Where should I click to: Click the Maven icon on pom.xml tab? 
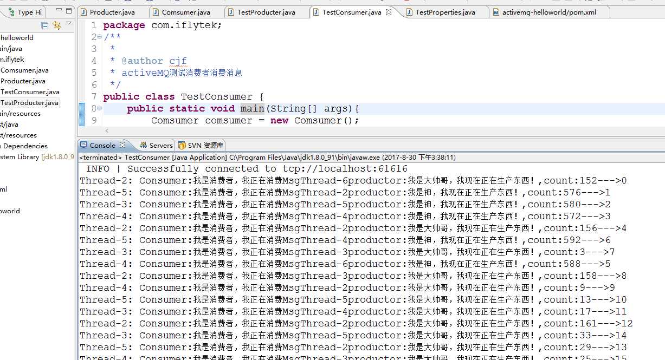point(496,12)
